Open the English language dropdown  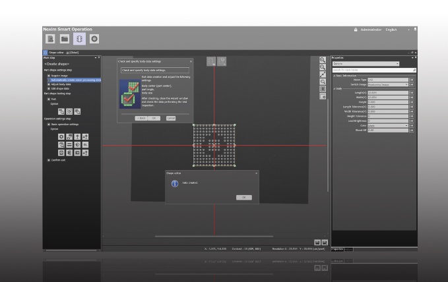coord(399,30)
